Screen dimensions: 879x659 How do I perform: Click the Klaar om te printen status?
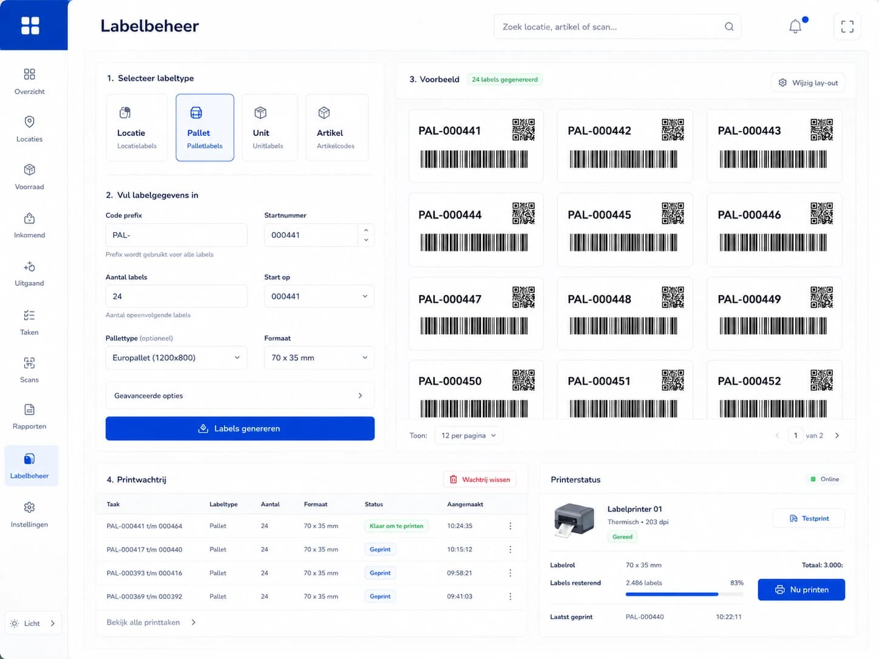coord(396,526)
